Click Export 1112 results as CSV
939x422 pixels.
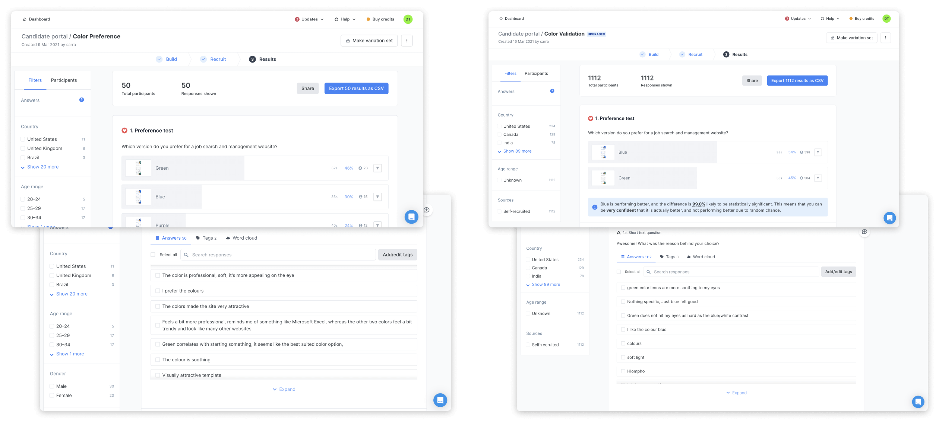coord(797,81)
